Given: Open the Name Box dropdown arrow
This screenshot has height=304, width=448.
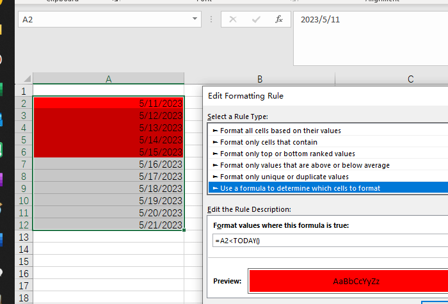Looking at the screenshot, I should coord(195,19).
